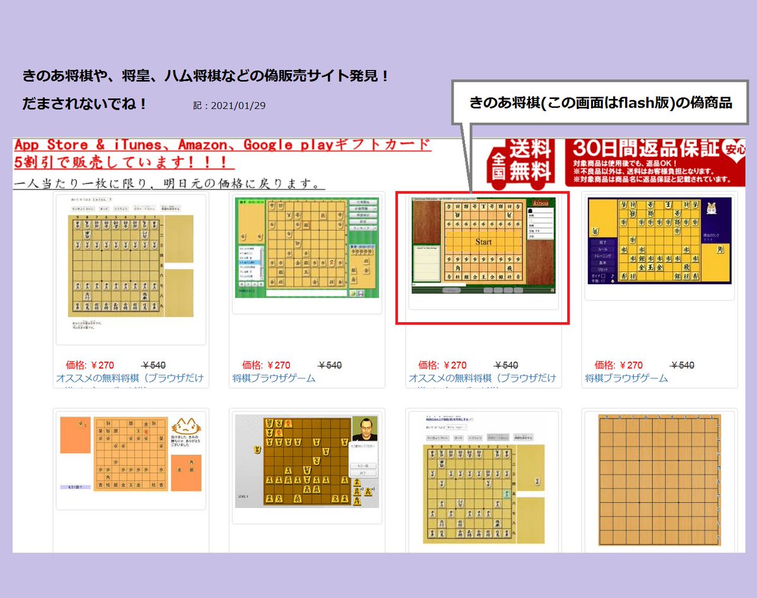This screenshot has width=757, height=598.
Task: Click the text だまされないでね！
Action: tap(85, 104)
